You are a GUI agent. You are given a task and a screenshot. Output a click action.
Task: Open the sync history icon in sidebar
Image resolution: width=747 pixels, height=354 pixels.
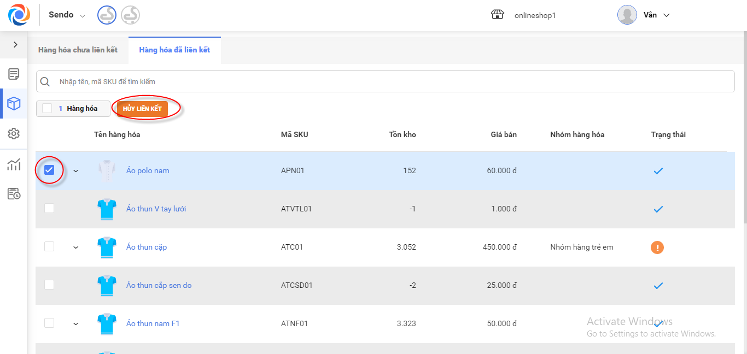[14, 194]
